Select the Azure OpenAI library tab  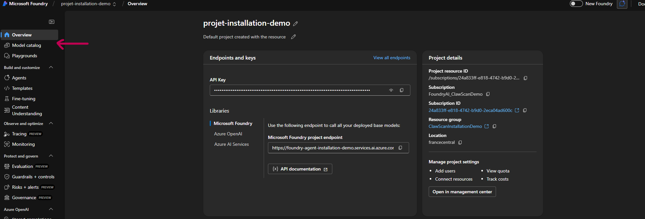click(228, 134)
